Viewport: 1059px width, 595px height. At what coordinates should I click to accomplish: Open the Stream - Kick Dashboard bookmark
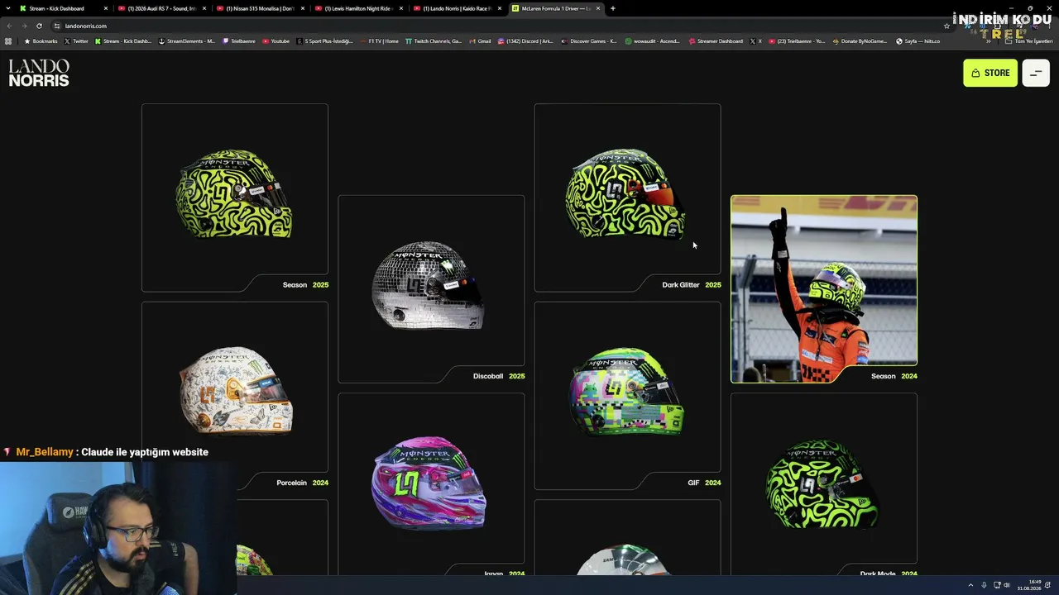tap(123, 41)
